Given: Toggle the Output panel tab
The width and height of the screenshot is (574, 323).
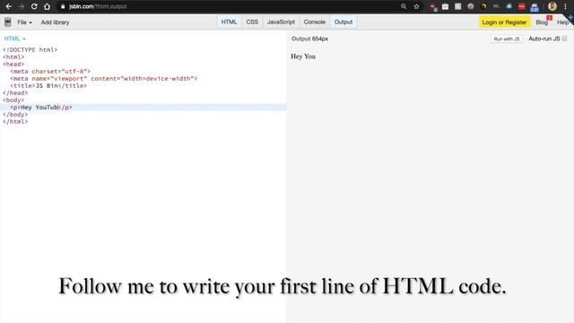Looking at the screenshot, I should click(x=344, y=22).
